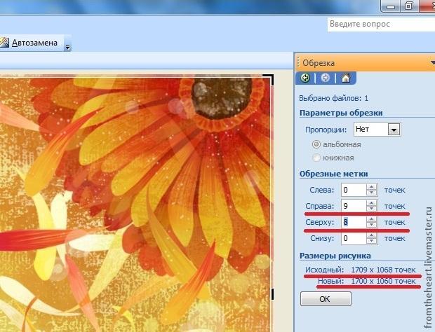Click the Параметры обрезки heading

(x=341, y=113)
